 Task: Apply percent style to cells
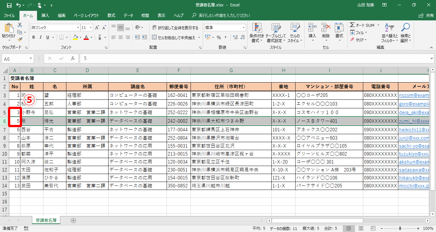(x=219, y=37)
